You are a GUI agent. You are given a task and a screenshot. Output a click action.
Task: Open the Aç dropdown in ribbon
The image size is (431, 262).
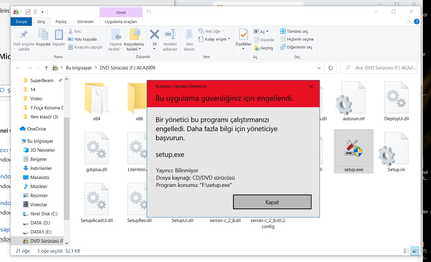tap(261, 32)
